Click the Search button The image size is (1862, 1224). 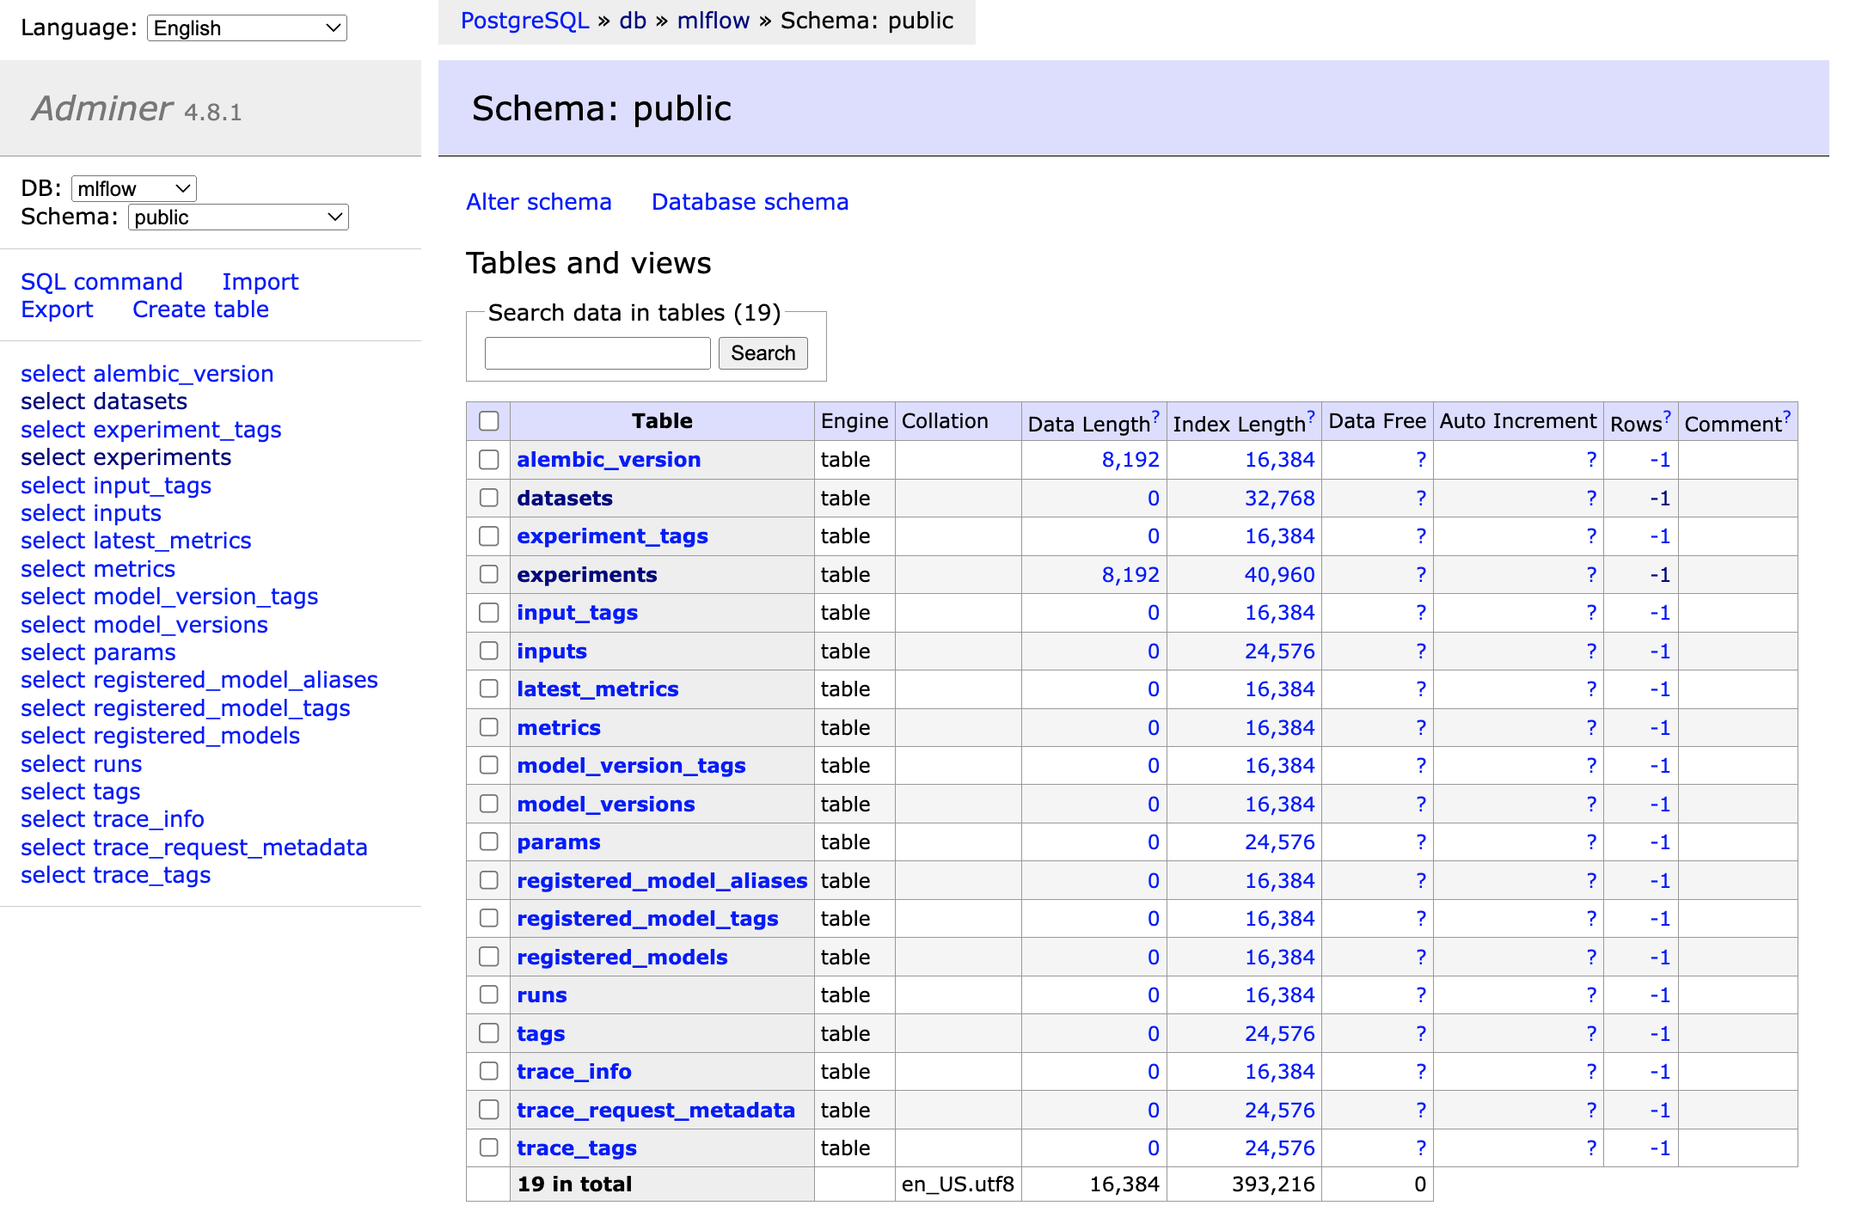(763, 353)
